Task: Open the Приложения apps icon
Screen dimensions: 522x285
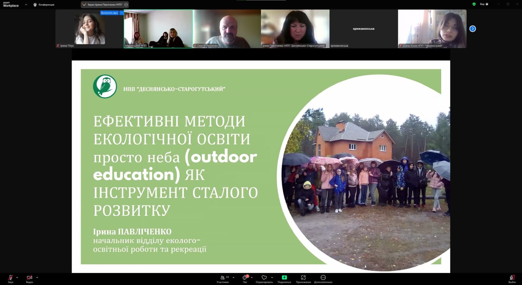Action: point(303,278)
